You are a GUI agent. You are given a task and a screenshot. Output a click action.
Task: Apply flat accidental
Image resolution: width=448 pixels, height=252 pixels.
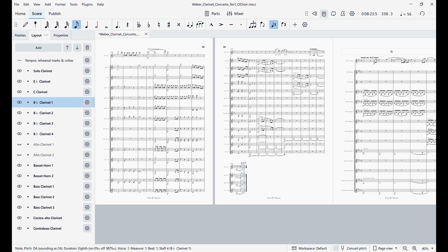pos(149,24)
